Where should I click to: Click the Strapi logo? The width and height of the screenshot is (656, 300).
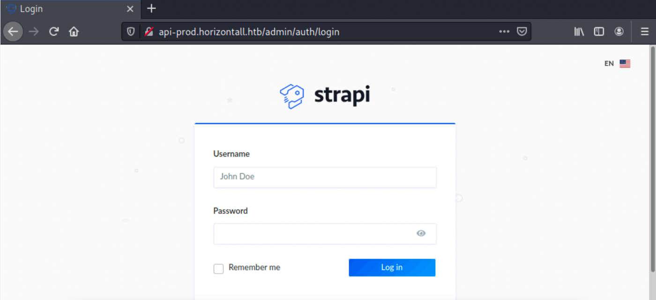click(325, 96)
